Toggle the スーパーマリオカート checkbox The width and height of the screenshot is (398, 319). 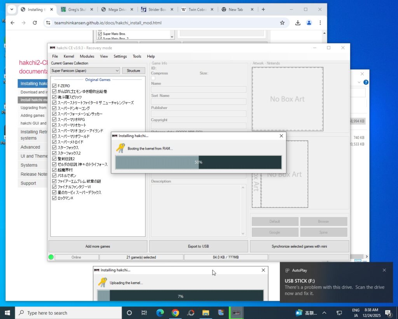54,125
